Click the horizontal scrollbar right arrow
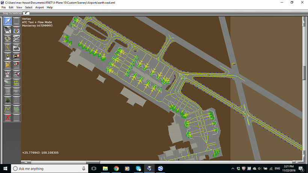 297,162
